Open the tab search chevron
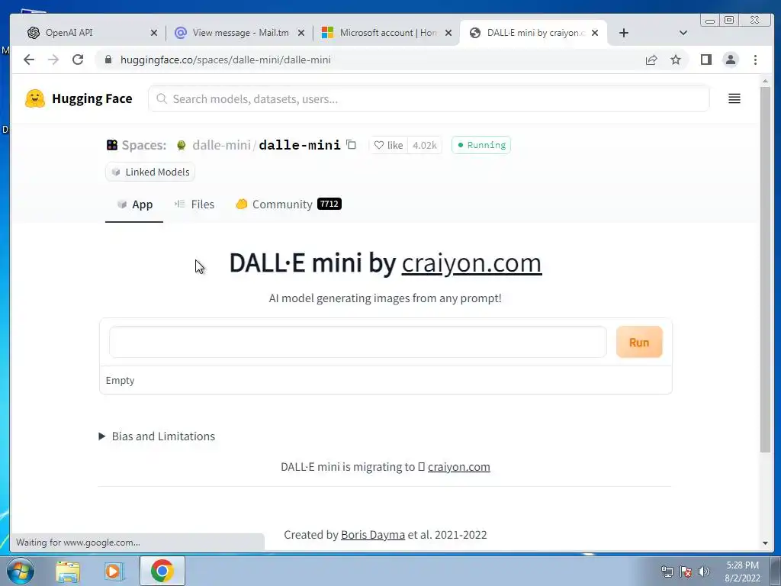The width and height of the screenshot is (781, 586). 683,33
